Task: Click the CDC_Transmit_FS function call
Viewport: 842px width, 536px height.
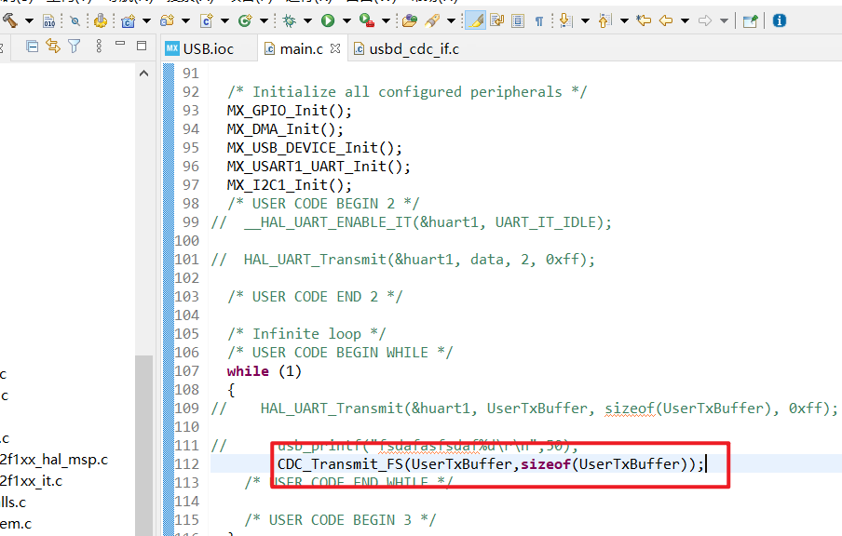Action: pyautogui.click(x=490, y=464)
